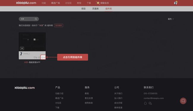Click the author name on the card

pos(27,54)
